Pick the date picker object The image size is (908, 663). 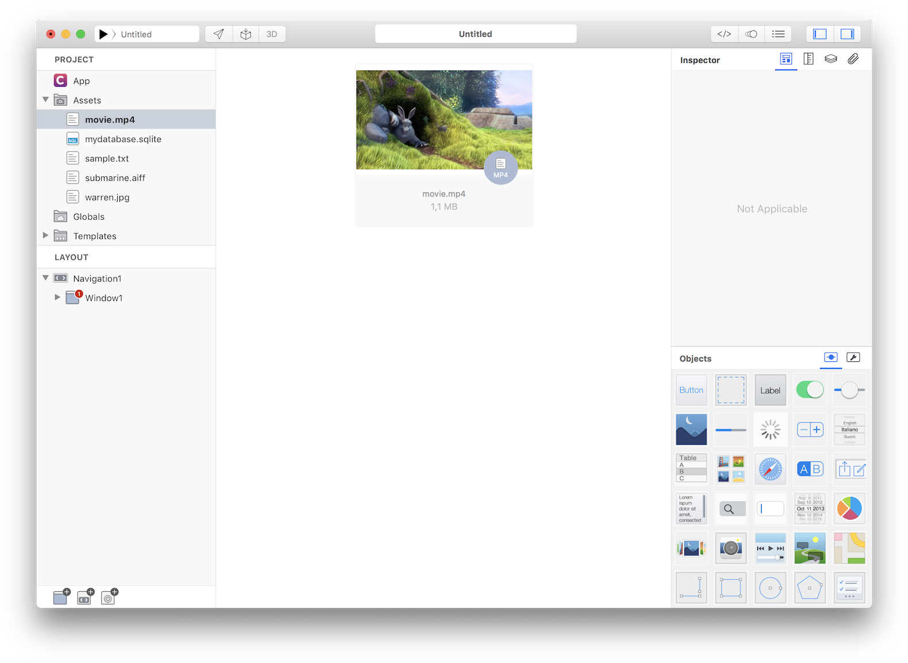(x=810, y=508)
